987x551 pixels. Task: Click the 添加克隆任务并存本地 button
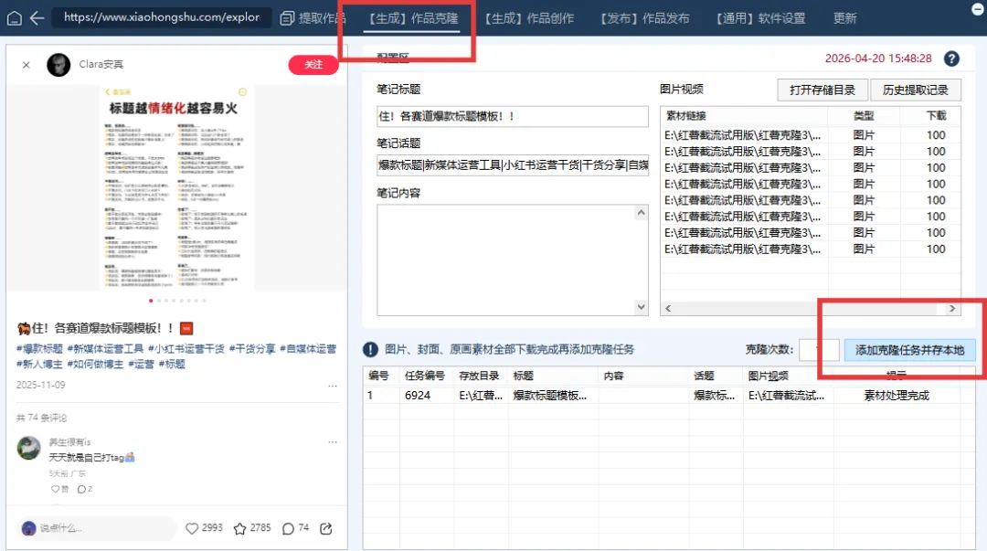click(x=910, y=350)
